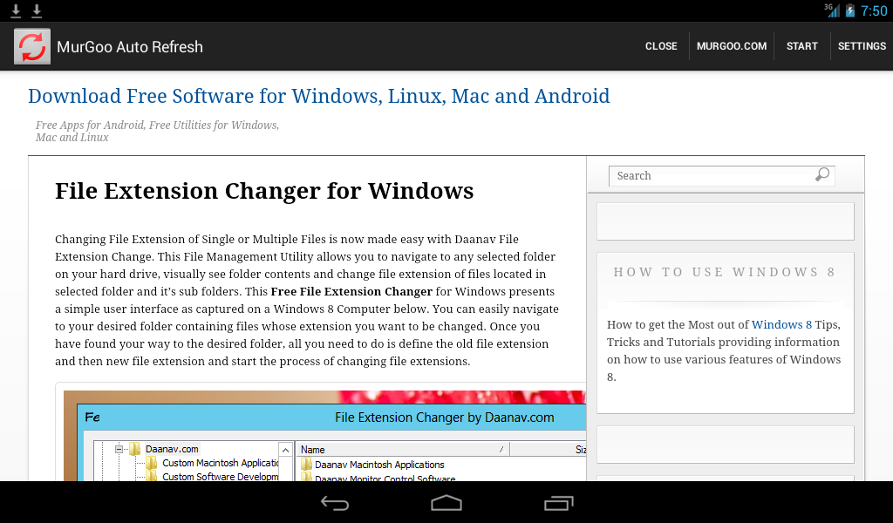Open MURGOO.COM from the action bar
The width and height of the screenshot is (893, 523).
tap(732, 46)
